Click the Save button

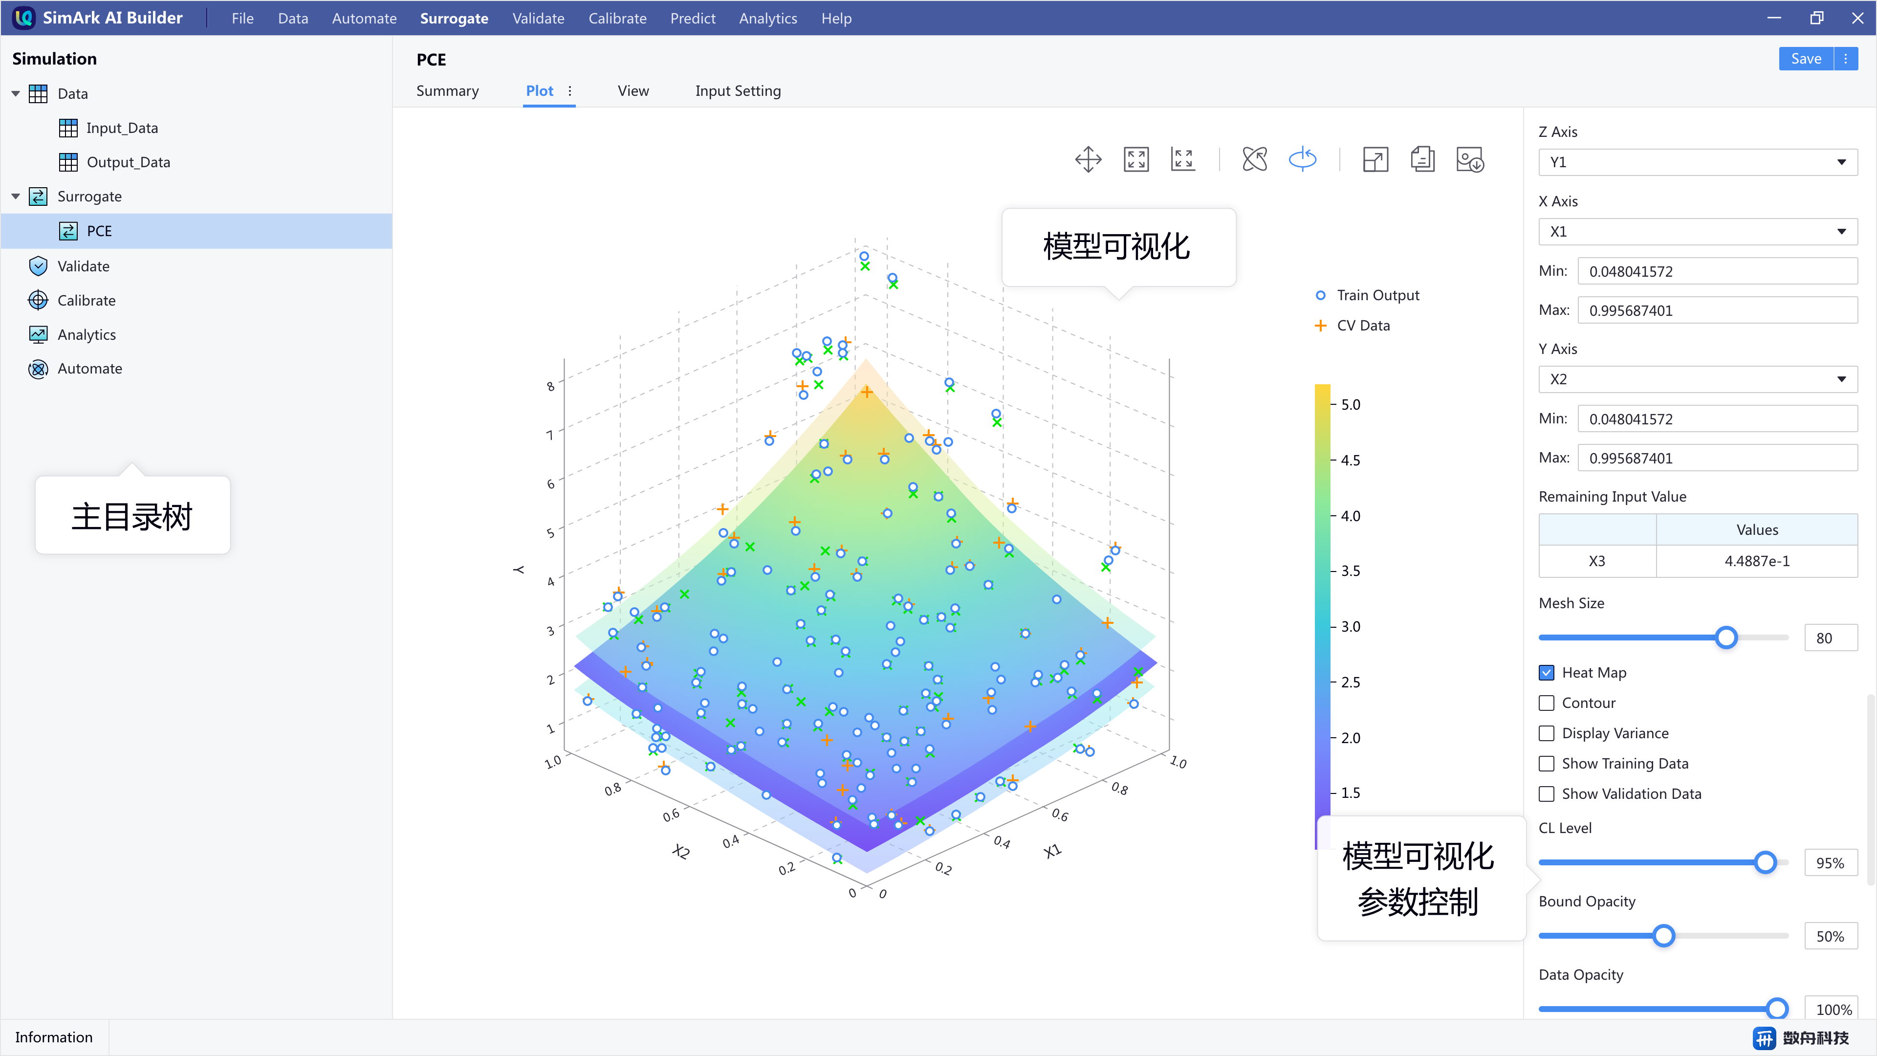[x=1806, y=59]
